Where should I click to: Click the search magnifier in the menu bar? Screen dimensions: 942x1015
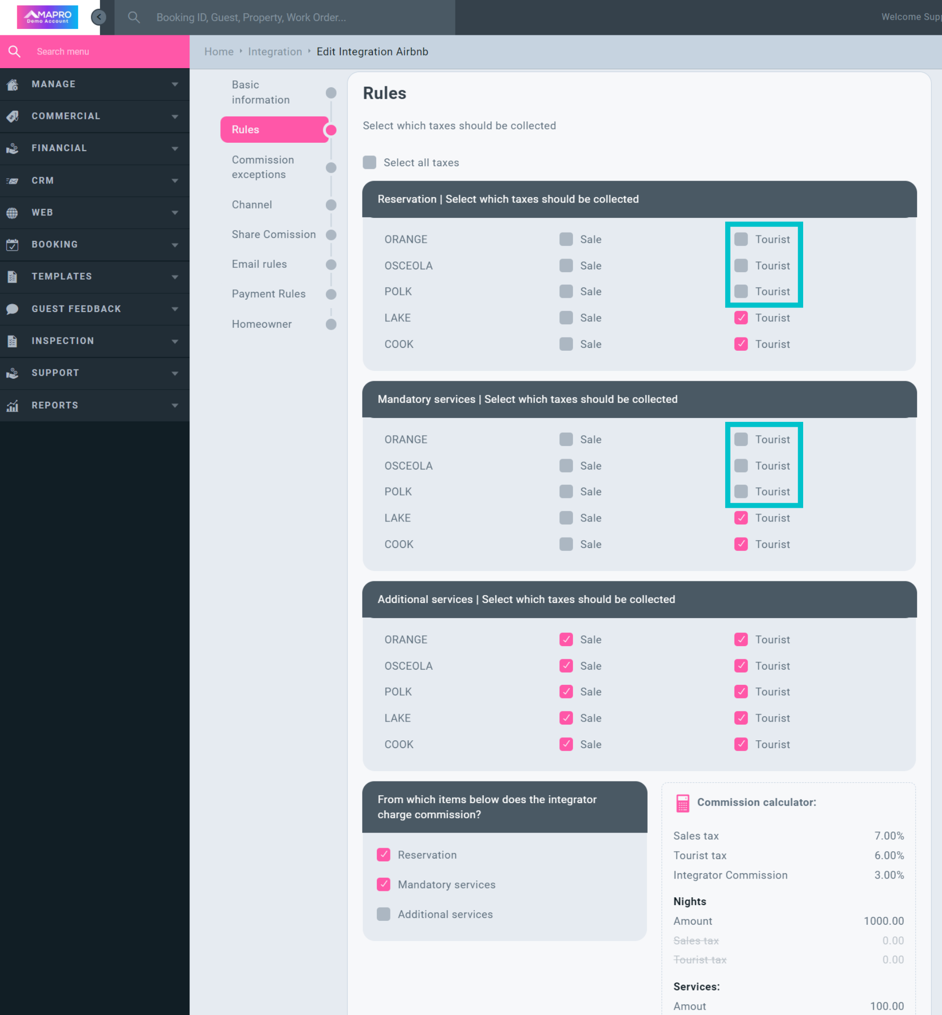[133, 17]
